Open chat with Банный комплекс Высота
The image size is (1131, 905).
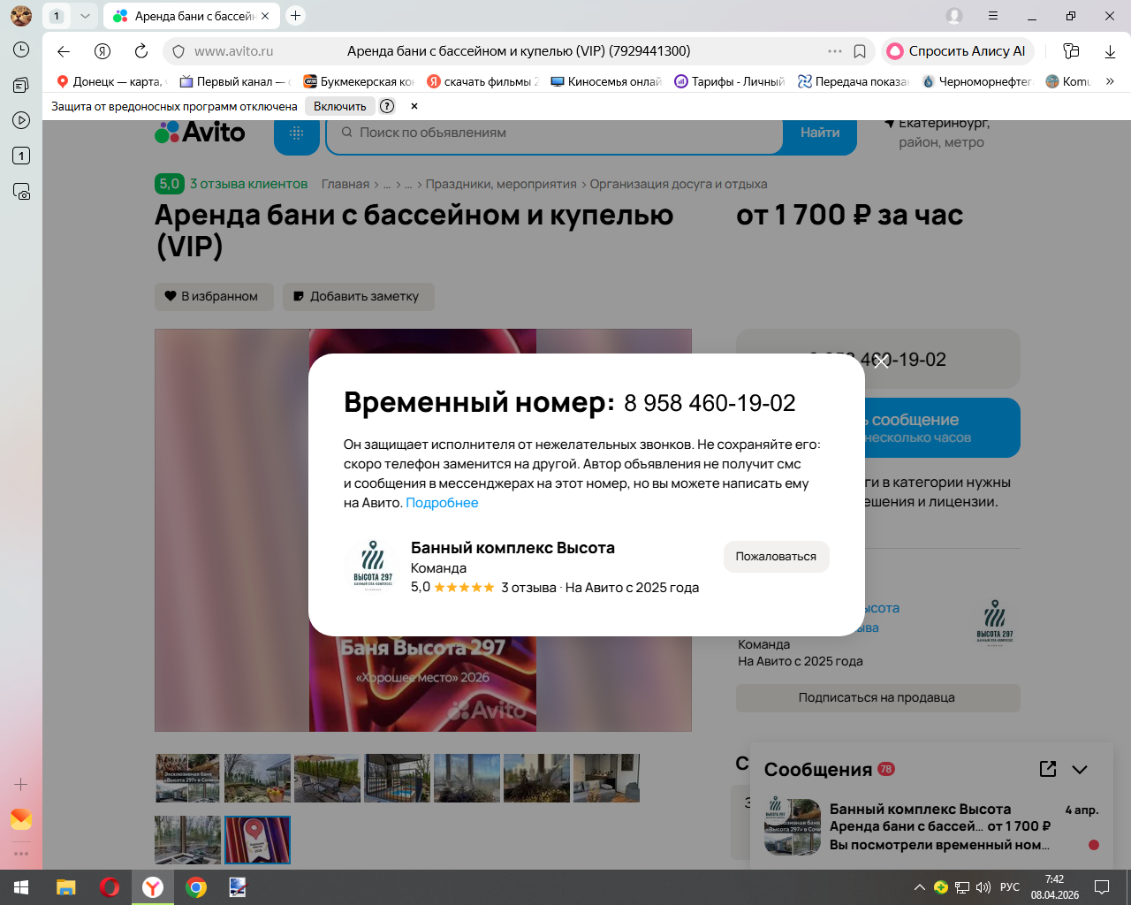(x=932, y=827)
